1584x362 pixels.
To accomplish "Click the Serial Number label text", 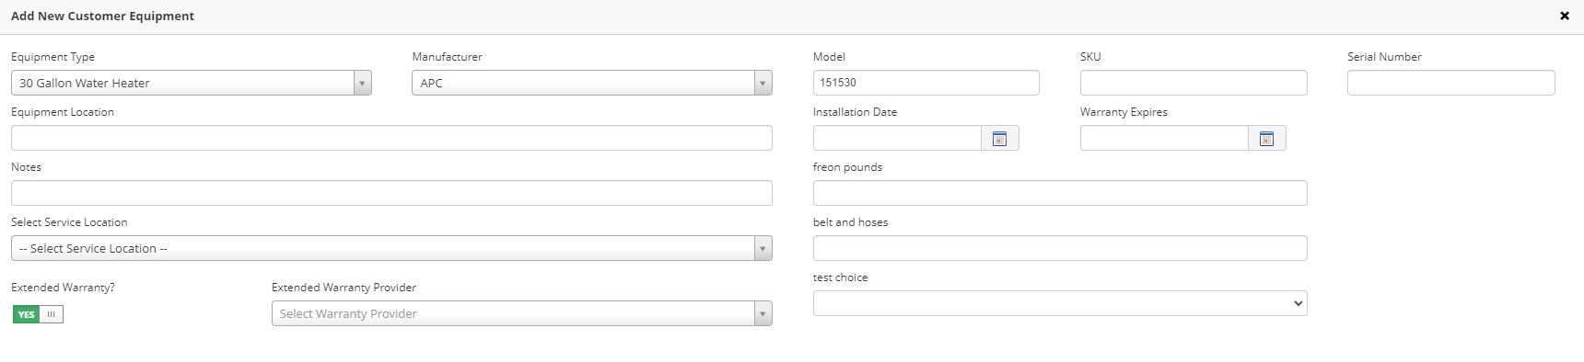I will pos(1384,57).
